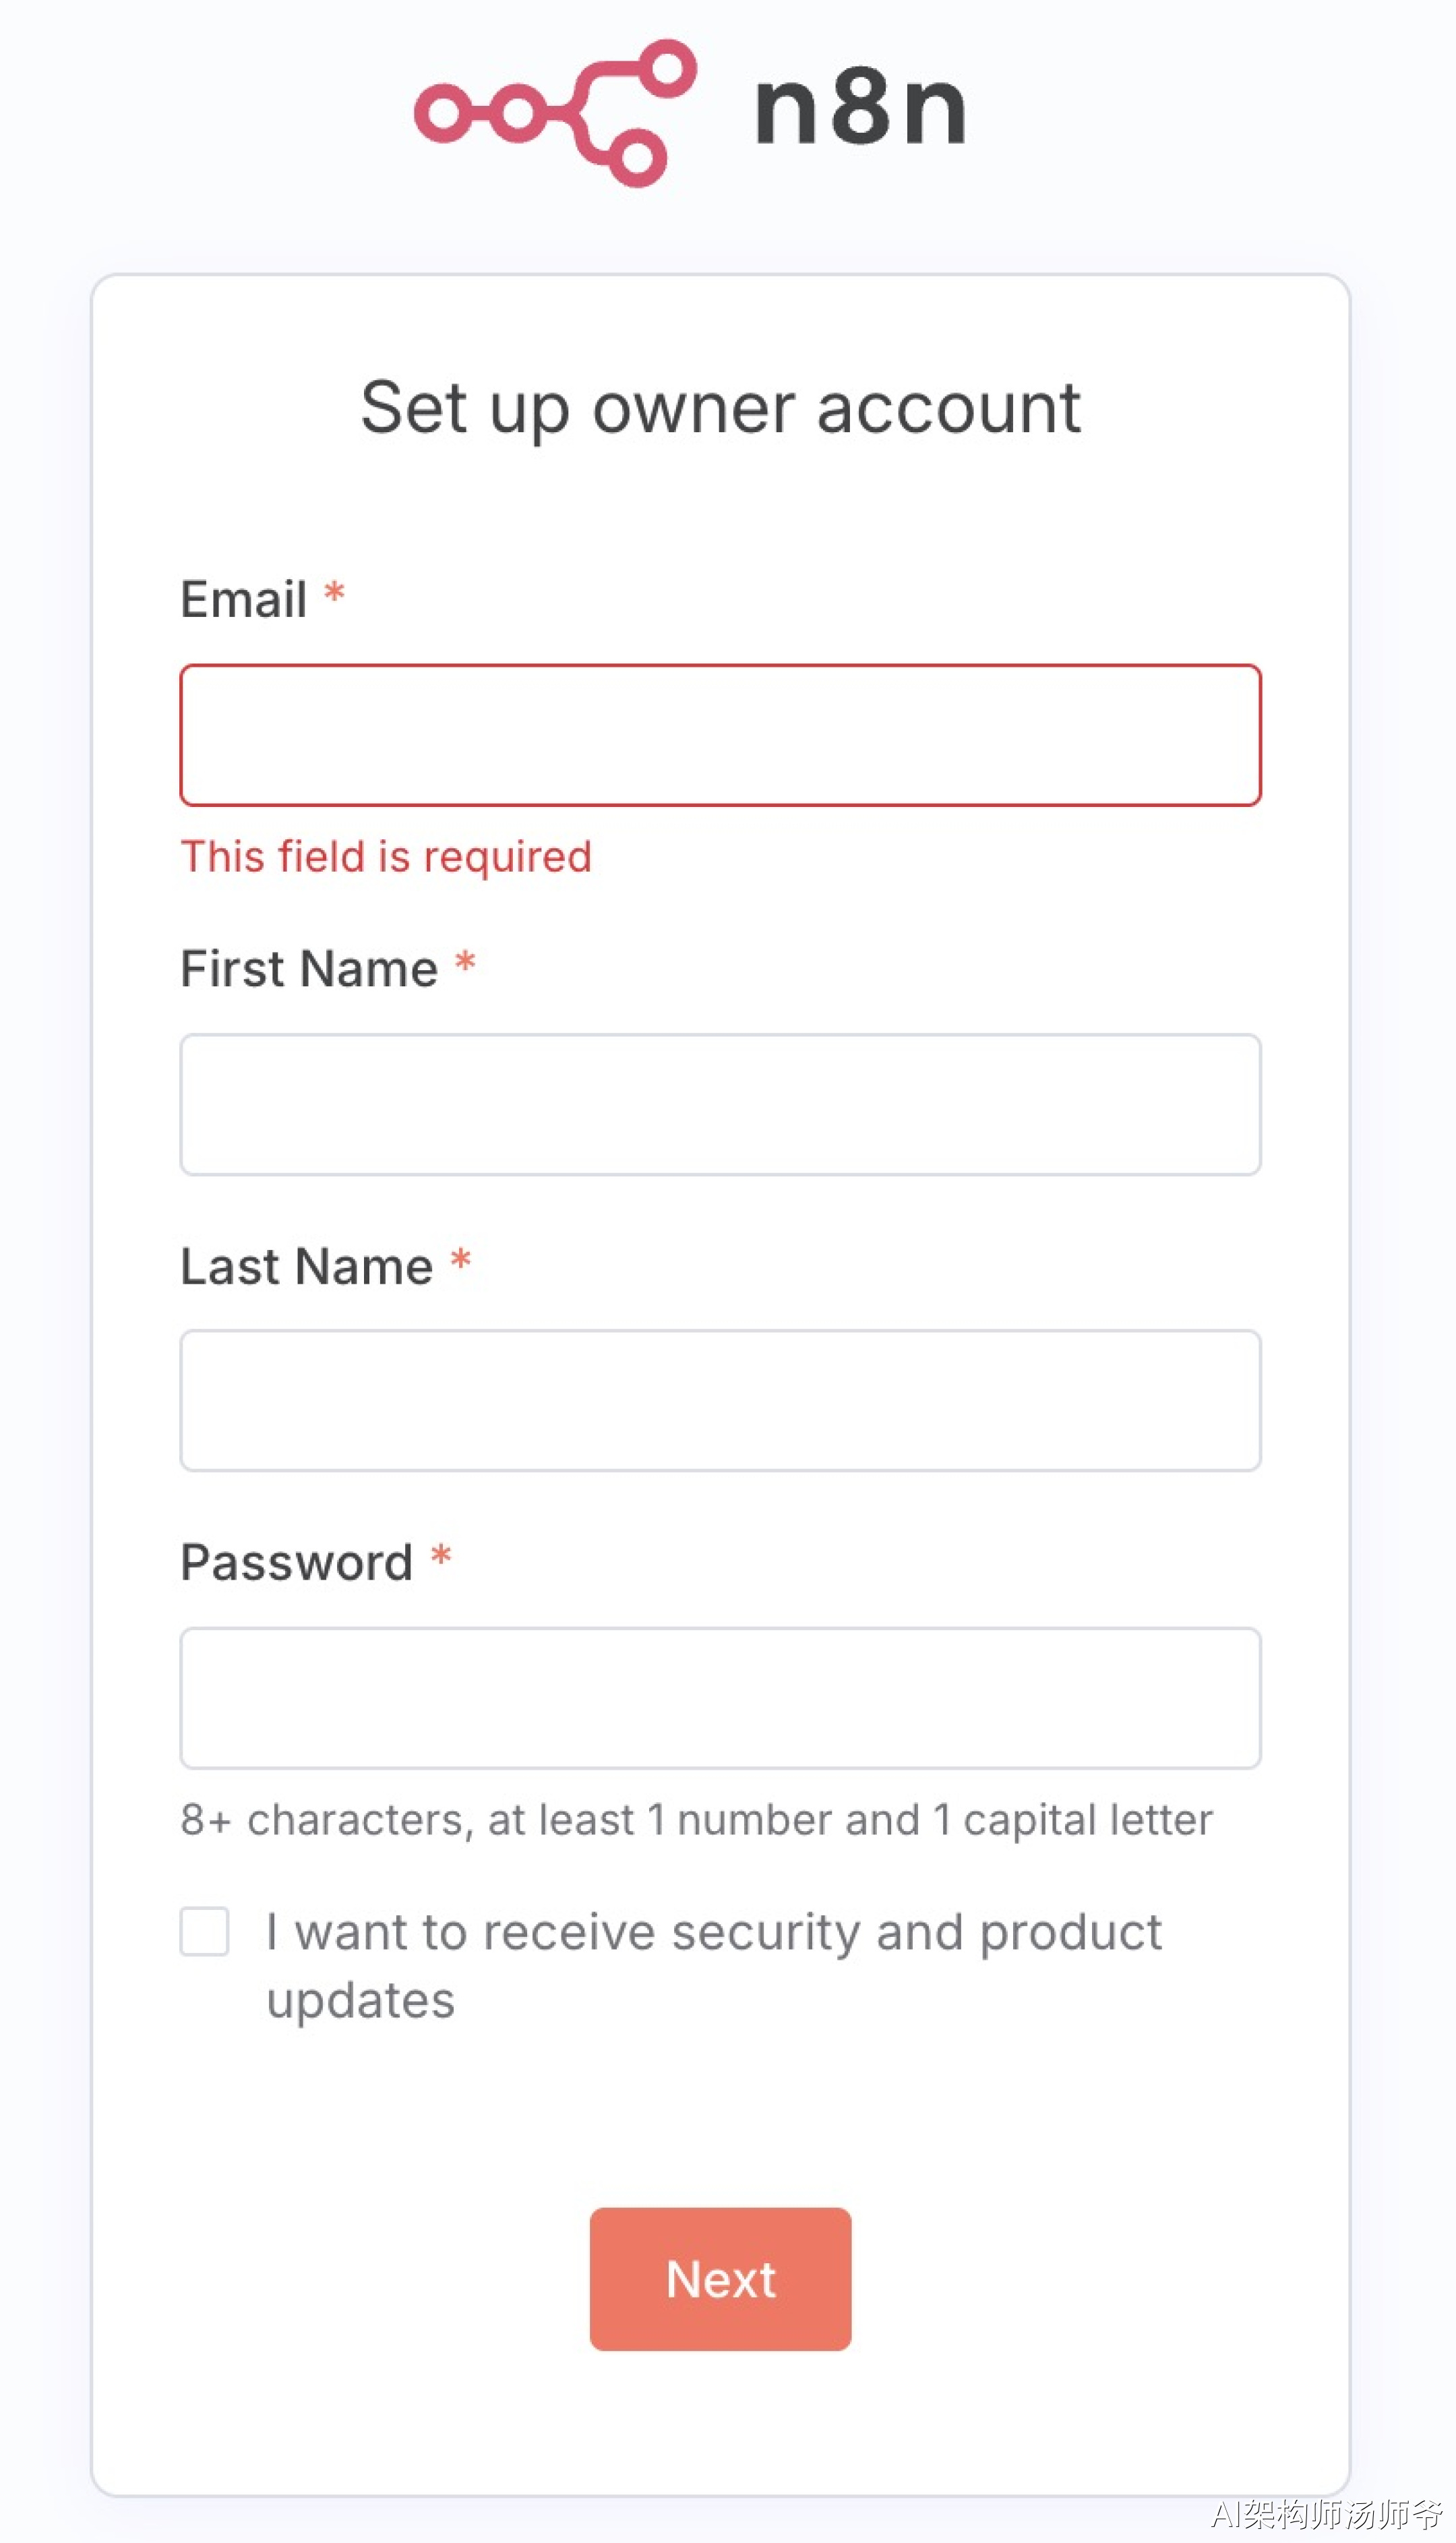Click the Password field label

pyautogui.click(x=296, y=1562)
